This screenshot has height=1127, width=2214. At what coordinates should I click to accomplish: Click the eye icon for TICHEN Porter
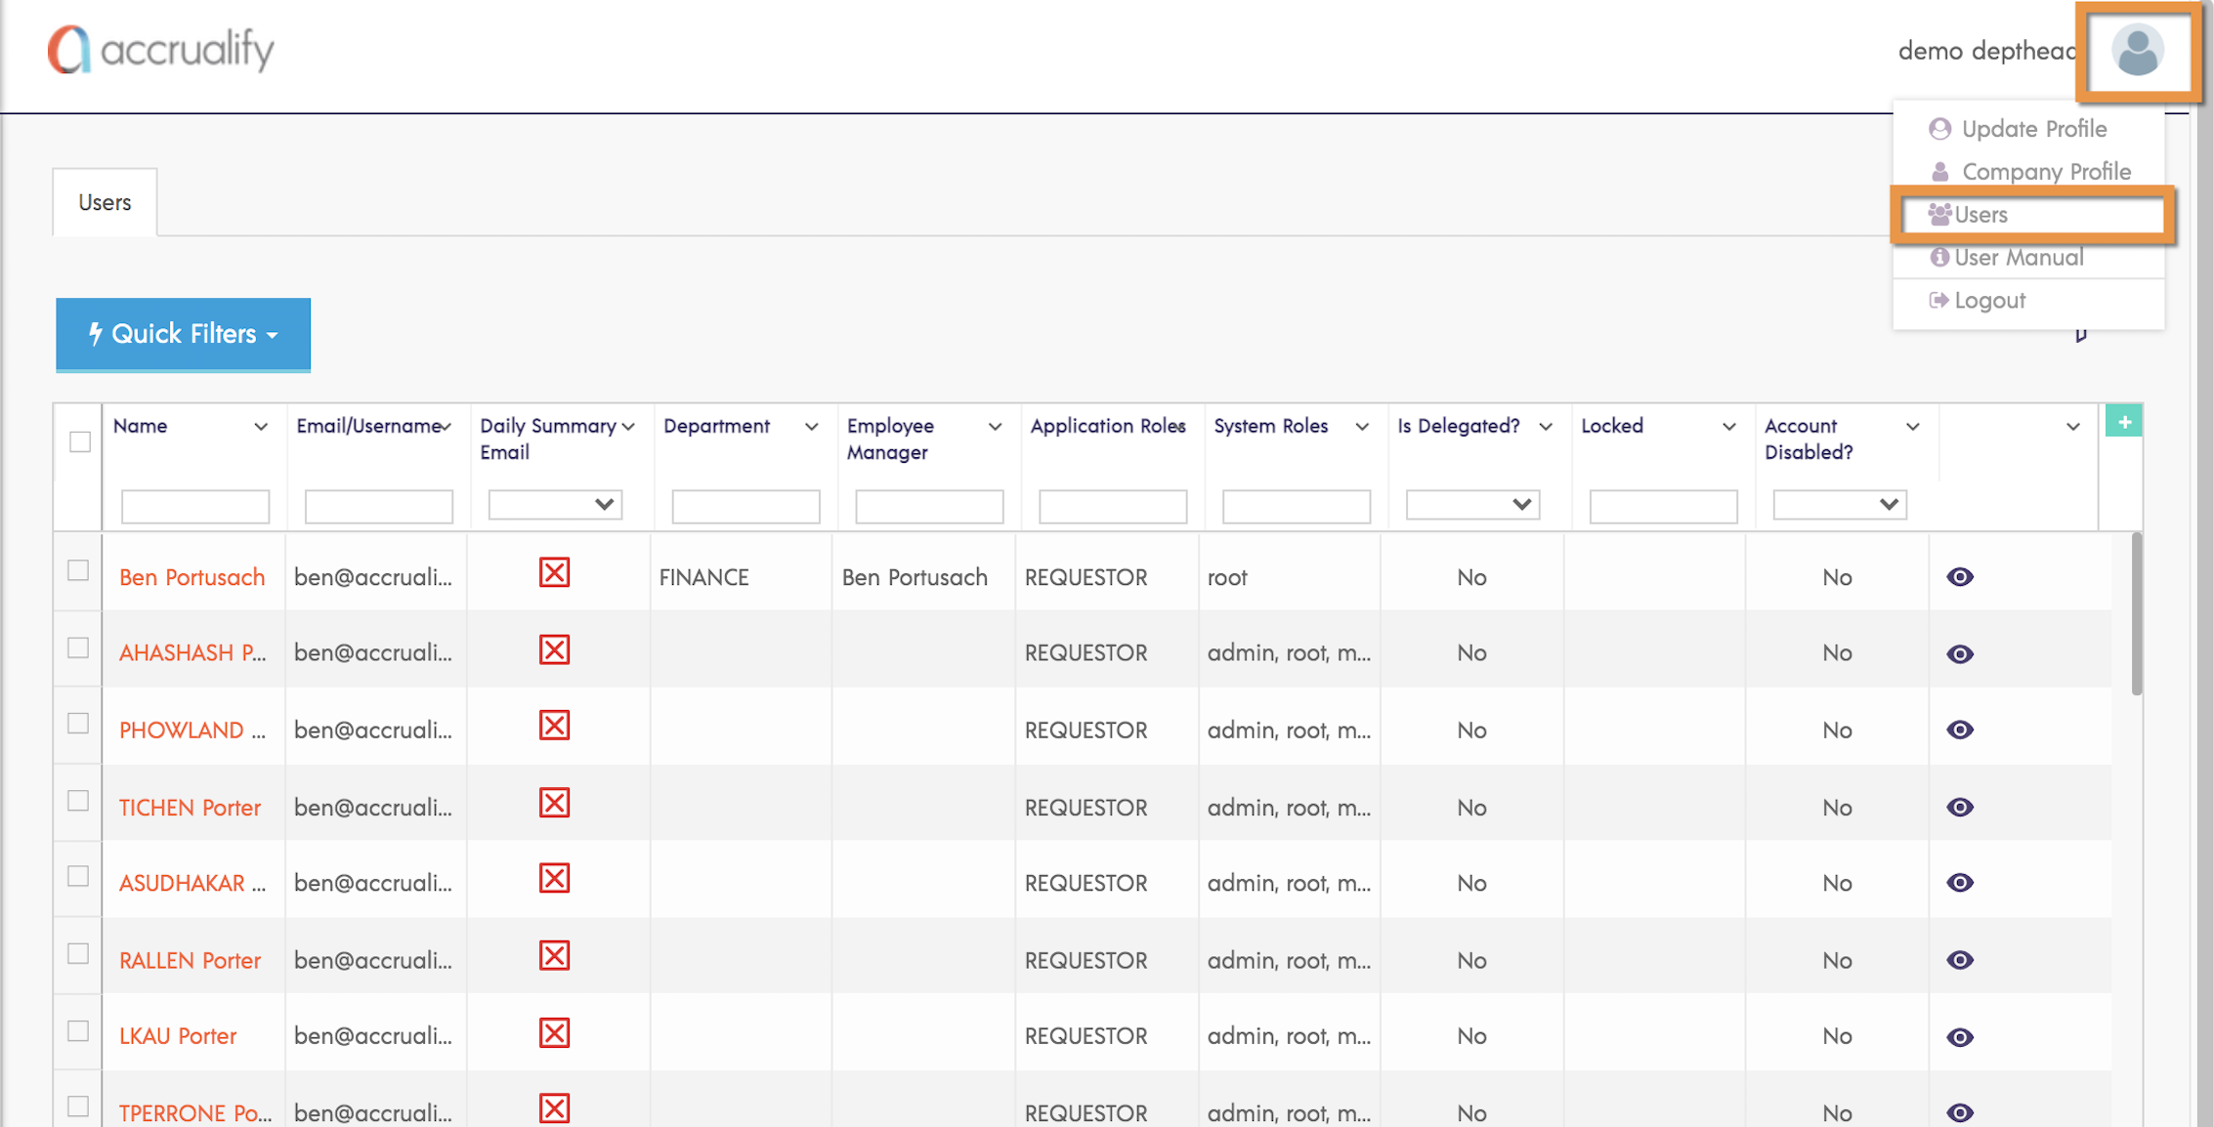(x=1959, y=808)
